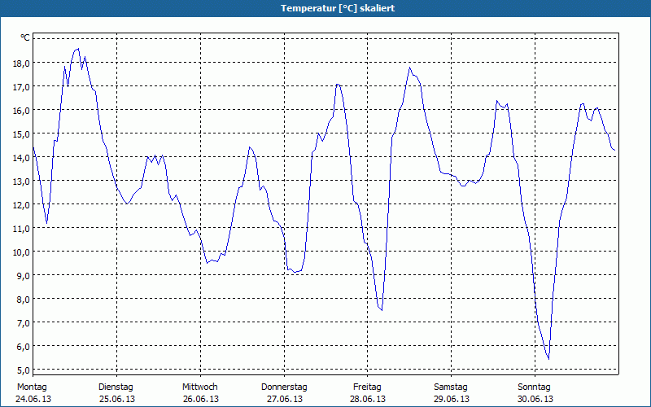This screenshot has height=407, width=651.
Task: Click the 15,0 y-axis label
Action: click(x=22, y=133)
